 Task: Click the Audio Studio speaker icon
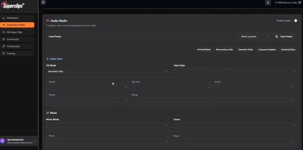pyautogui.click(x=48, y=21)
